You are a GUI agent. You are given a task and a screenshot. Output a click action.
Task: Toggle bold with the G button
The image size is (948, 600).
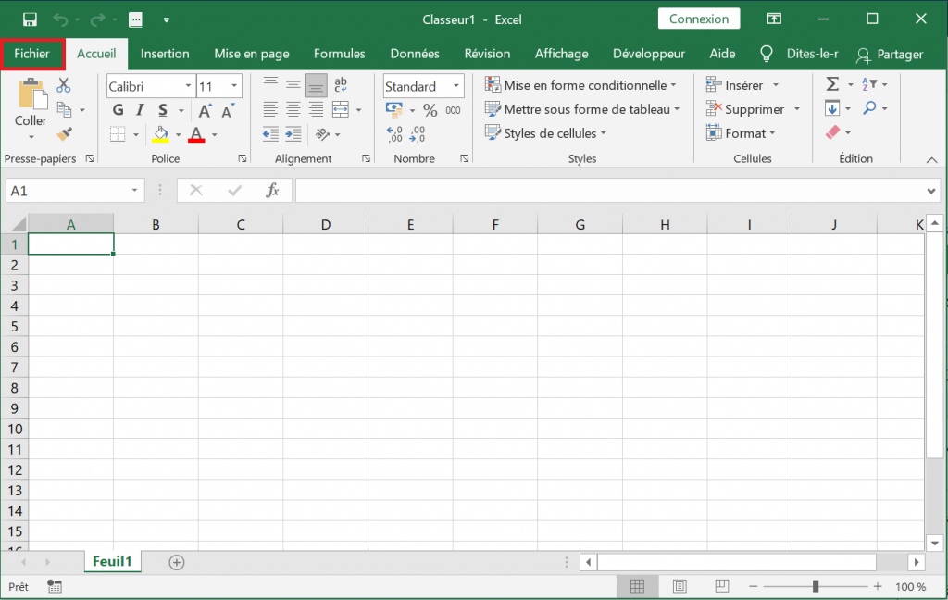click(118, 109)
